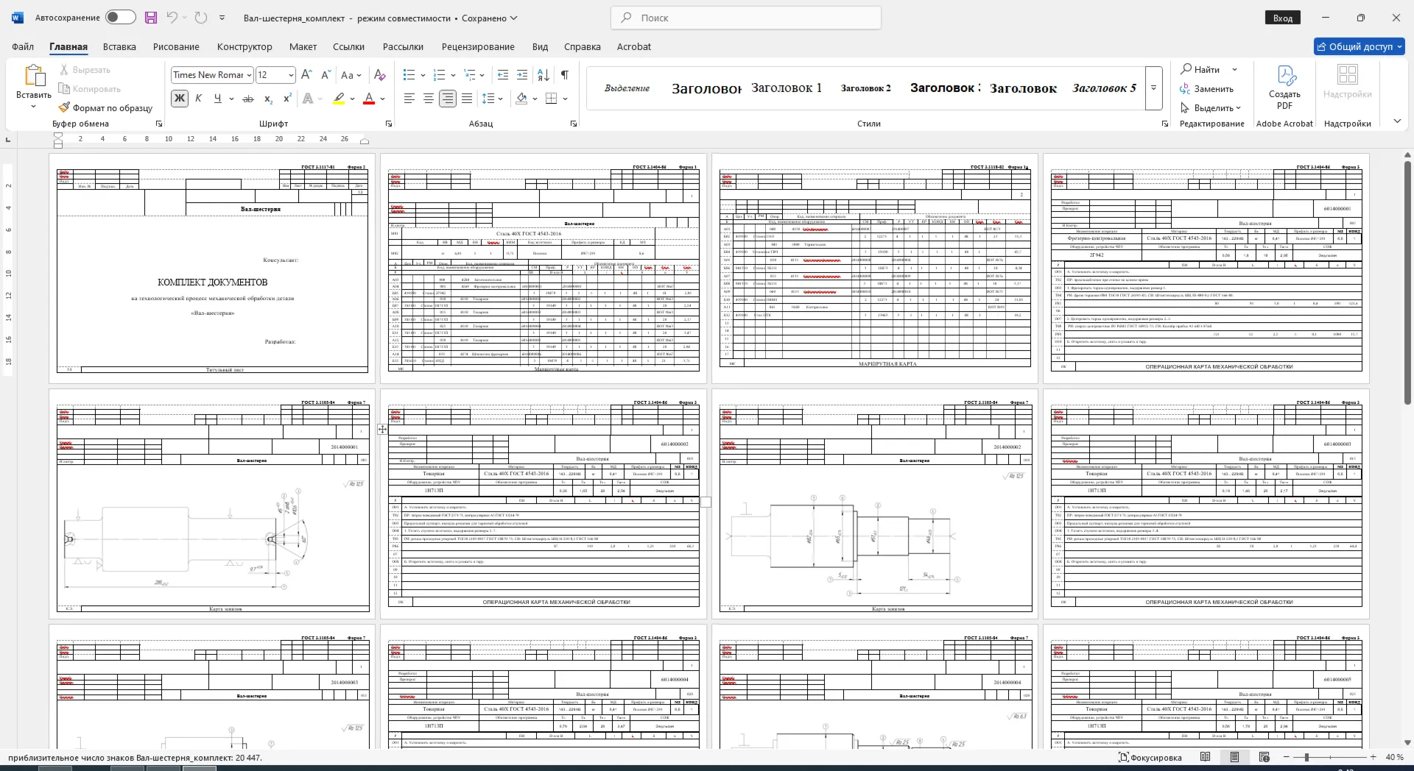Click the Заменить button
The height and width of the screenshot is (771, 1414).
click(x=1206, y=88)
